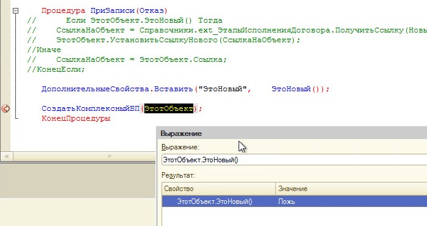Collapse the ПриЗаписи procedure fold marker
This screenshot has width=427, height=226.
pyautogui.click(x=16, y=10)
